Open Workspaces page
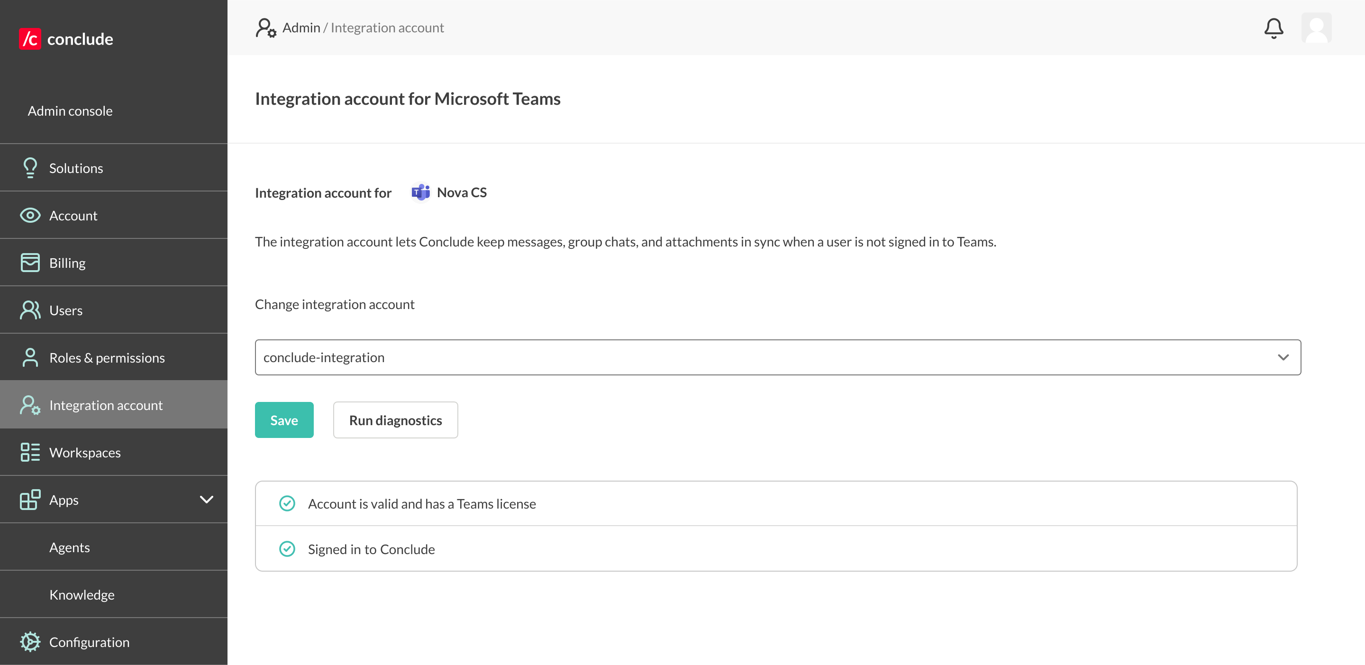Viewport: 1365px width, 665px height. pyautogui.click(x=113, y=453)
